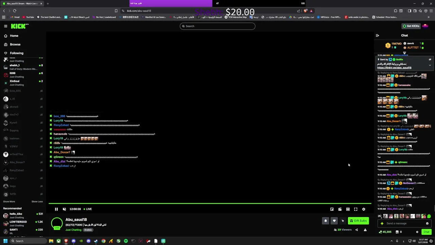Report stream with warning icon

tap(365, 230)
